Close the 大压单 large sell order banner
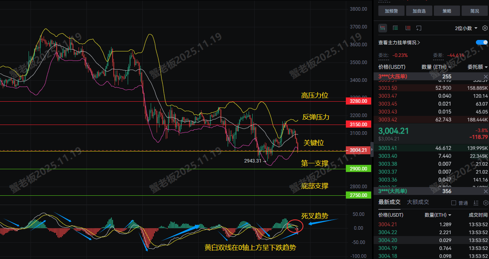The width and height of the screenshot is (489, 259). point(486,76)
